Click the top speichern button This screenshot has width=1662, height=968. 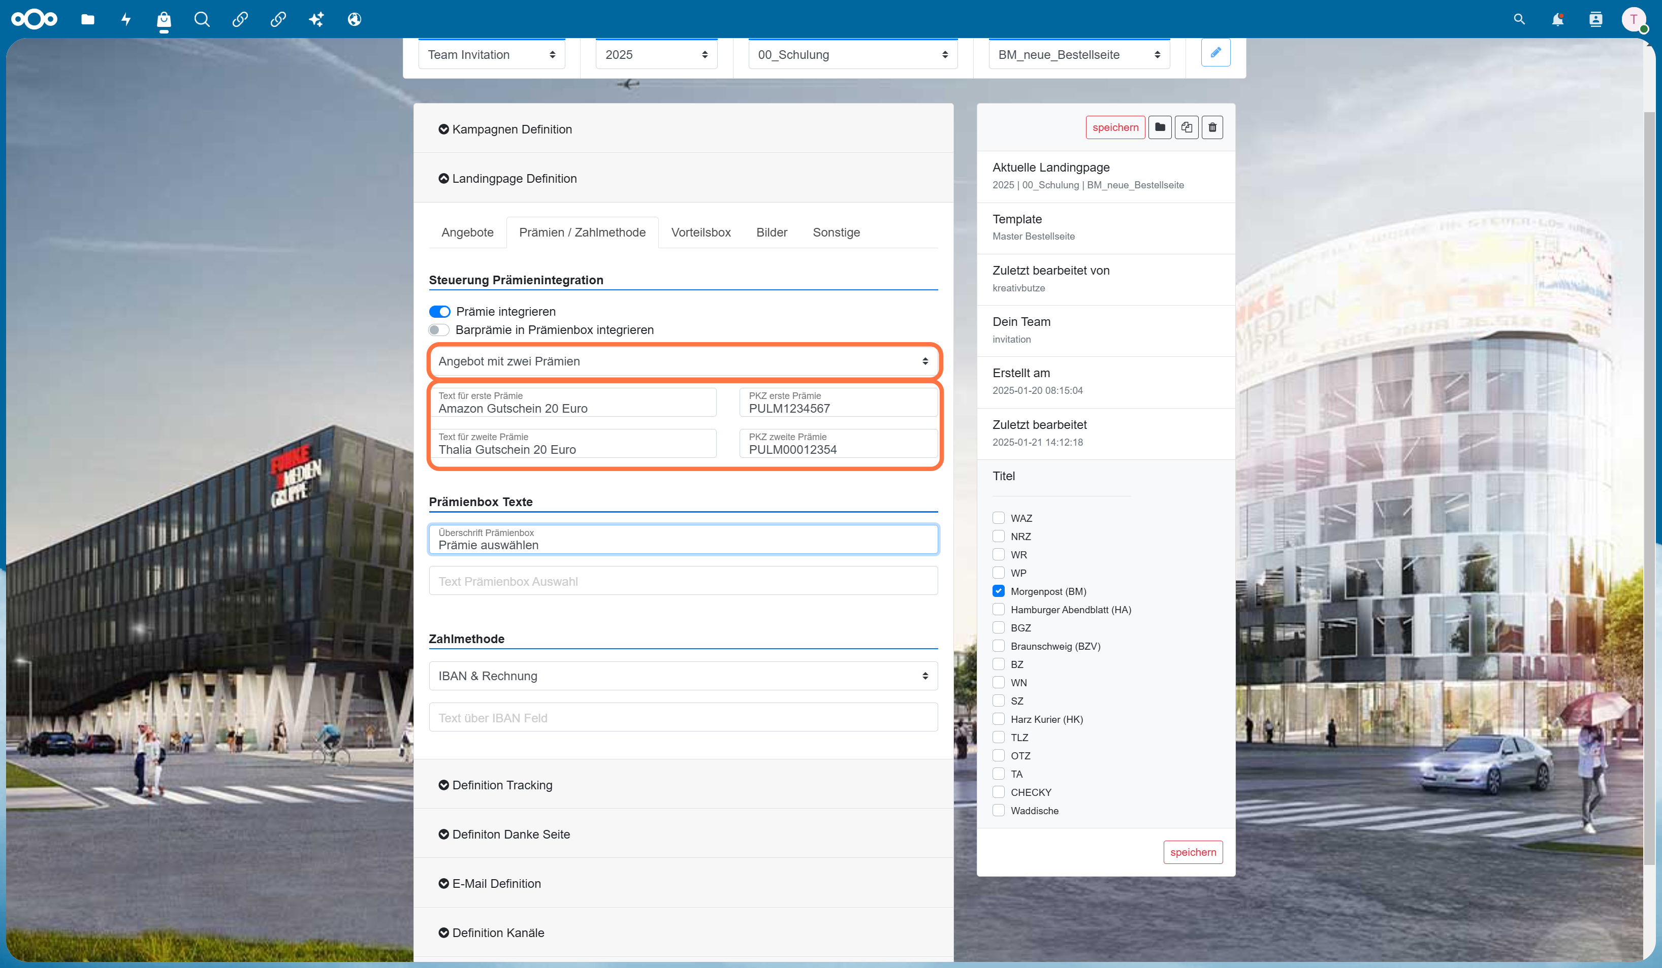(1115, 127)
